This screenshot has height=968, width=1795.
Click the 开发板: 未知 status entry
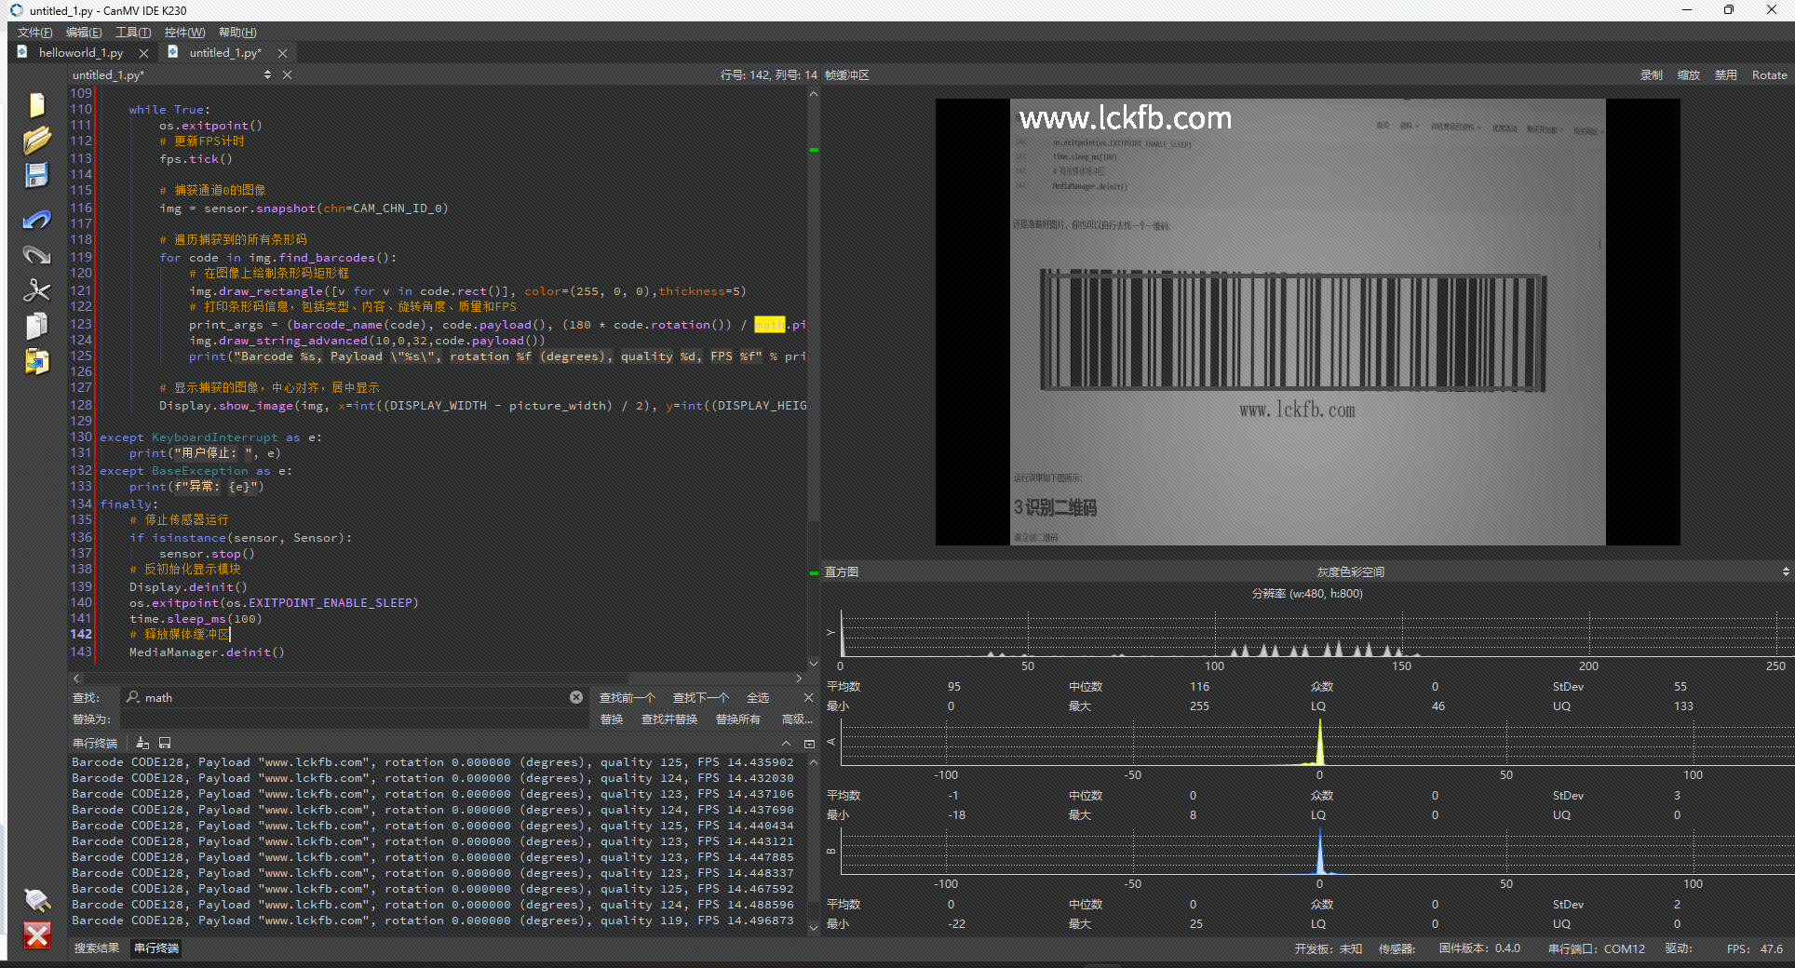pyautogui.click(x=1329, y=948)
